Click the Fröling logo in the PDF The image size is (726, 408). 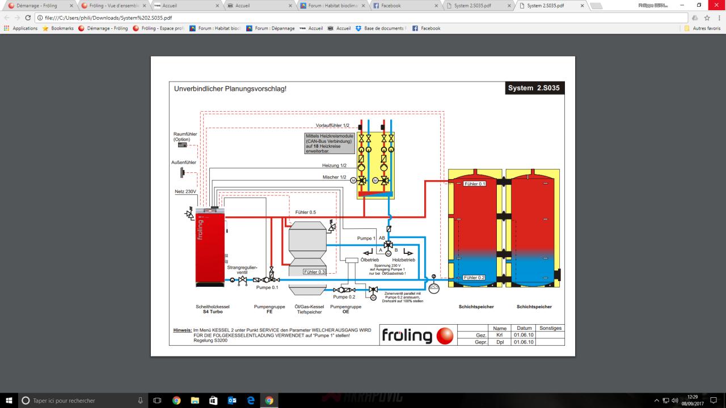(x=417, y=335)
